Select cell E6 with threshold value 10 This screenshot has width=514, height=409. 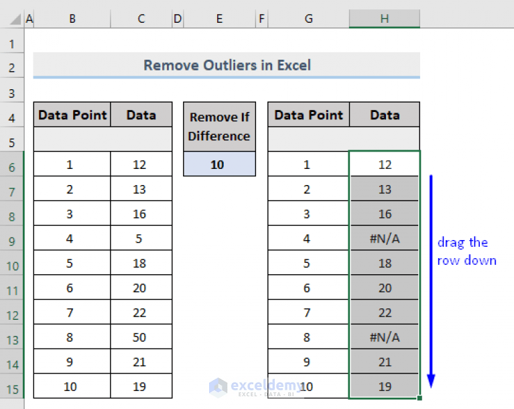pos(219,164)
